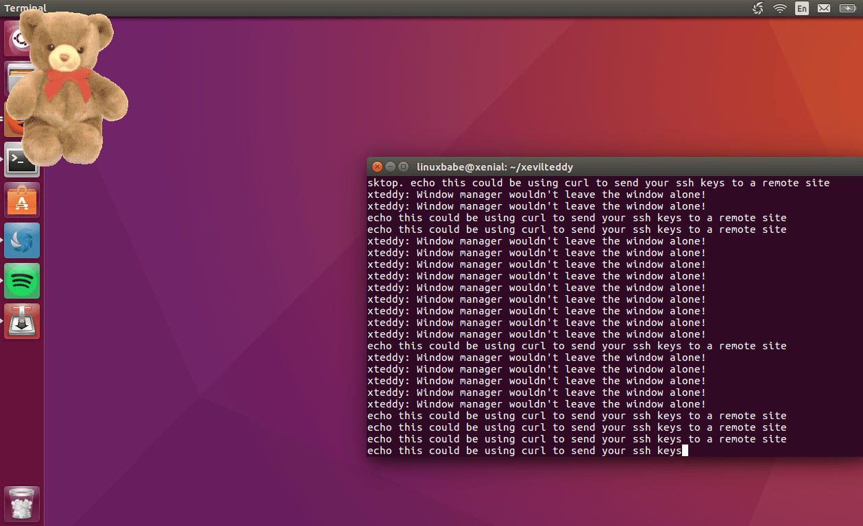Click the blinking cursor in the terminal

click(685, 451)
